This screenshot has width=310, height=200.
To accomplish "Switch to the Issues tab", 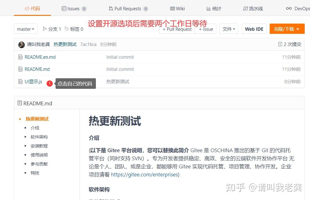I will coord(74,9).
